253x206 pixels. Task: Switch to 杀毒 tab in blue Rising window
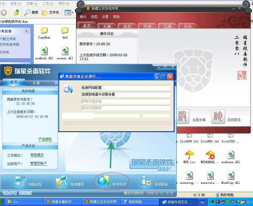36,83
